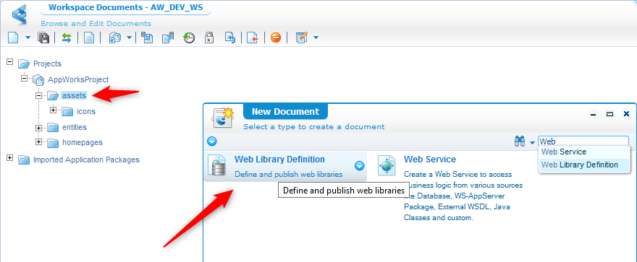Click the Projects folder icon
This screenshot has width=637, height=262.
[24, 64]
